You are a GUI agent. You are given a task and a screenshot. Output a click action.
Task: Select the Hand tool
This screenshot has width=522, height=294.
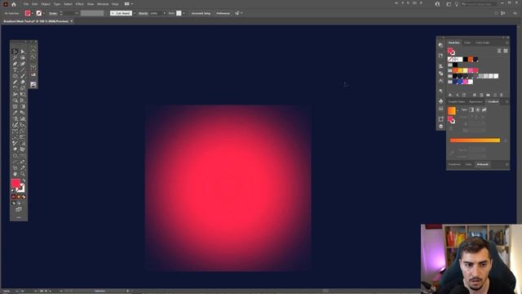coord(15,174)
